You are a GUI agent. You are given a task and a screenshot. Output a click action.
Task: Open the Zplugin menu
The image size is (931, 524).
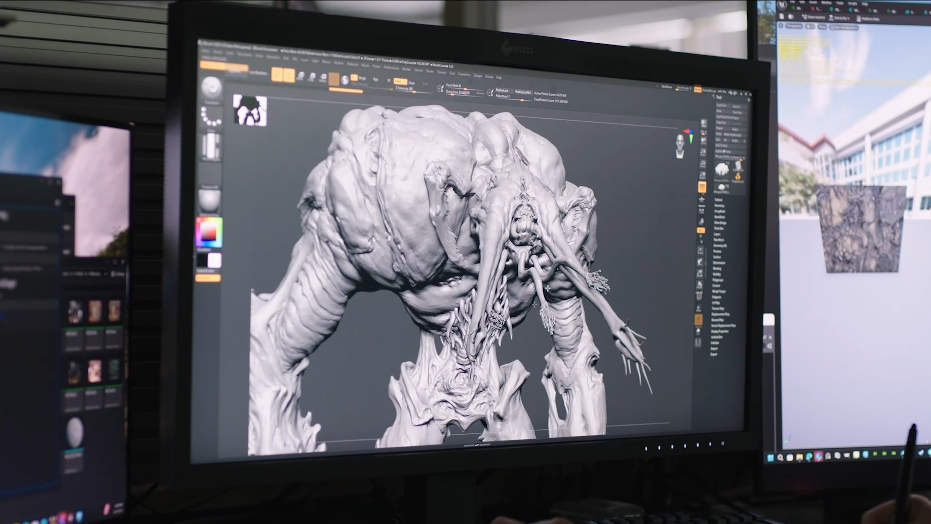point(478,76)
